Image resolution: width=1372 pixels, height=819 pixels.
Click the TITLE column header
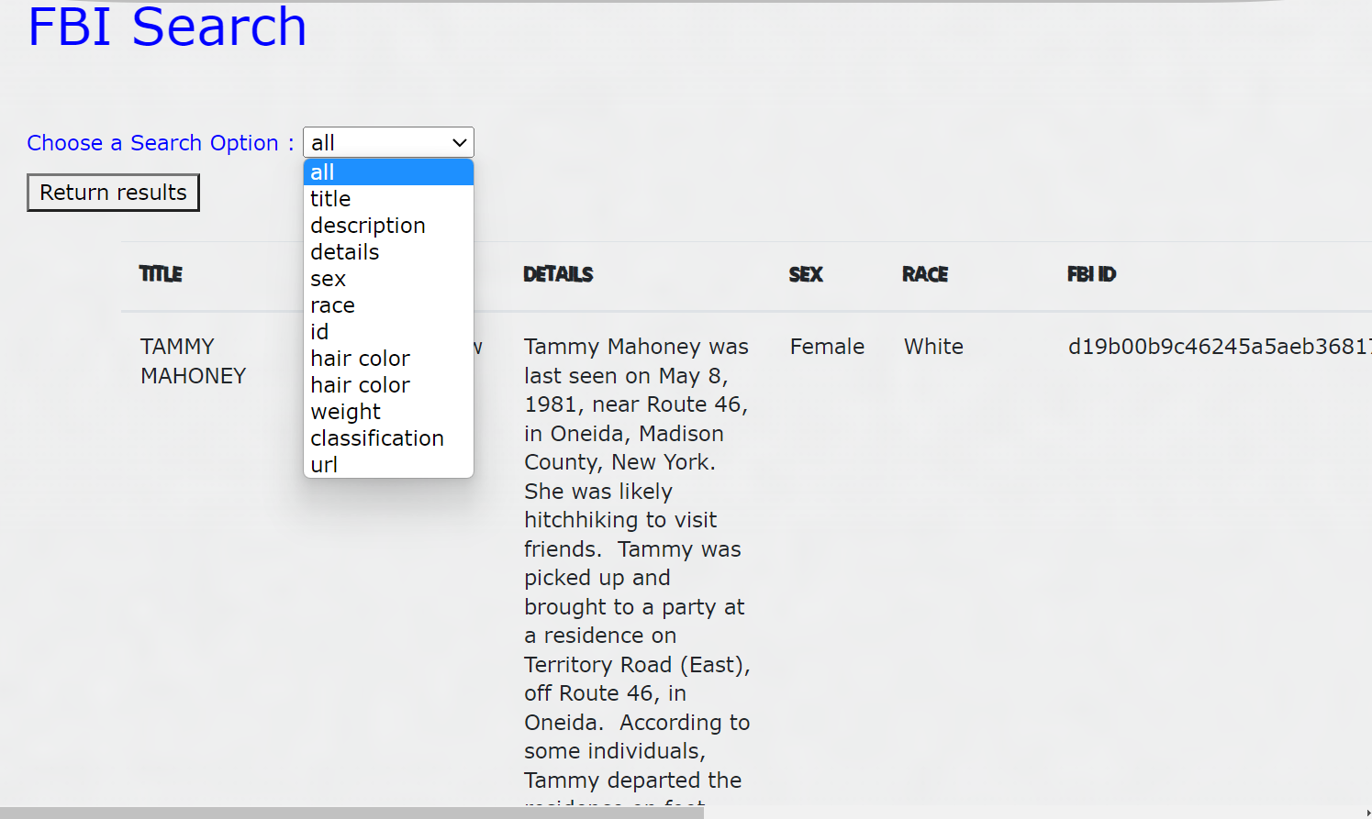pyautogui.click(x=161, y=274)
